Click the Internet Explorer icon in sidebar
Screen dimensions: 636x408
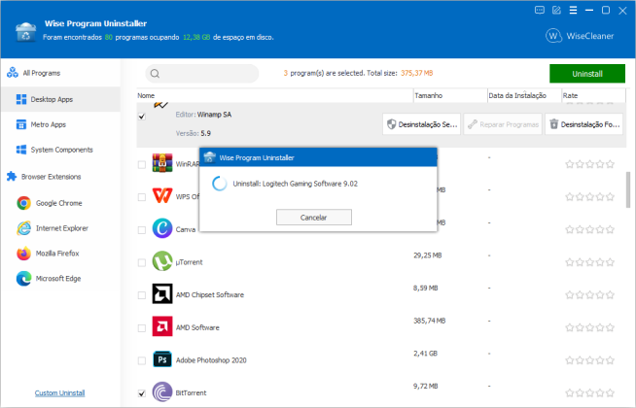point(24,228)
